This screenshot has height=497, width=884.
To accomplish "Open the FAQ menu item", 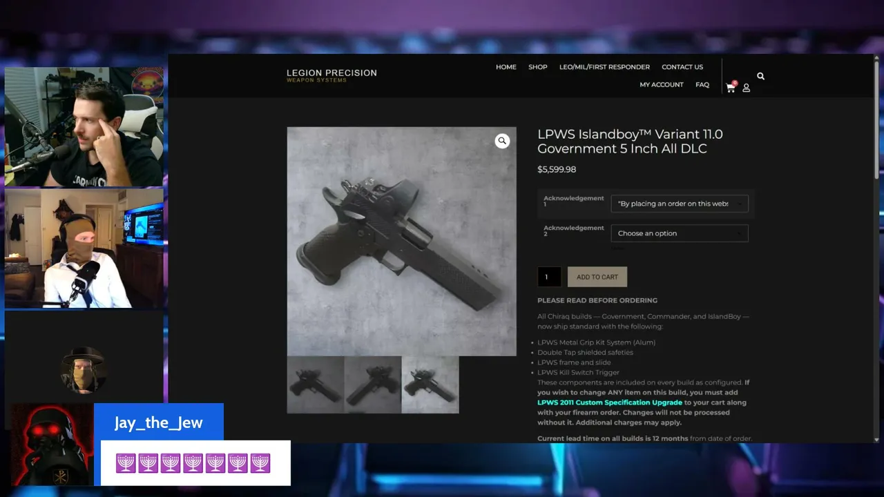I will (702, 85).
